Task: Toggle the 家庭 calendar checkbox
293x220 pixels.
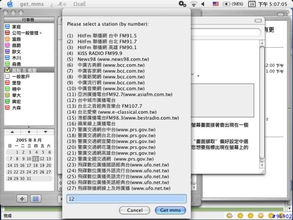Action: tap(7, 27)
